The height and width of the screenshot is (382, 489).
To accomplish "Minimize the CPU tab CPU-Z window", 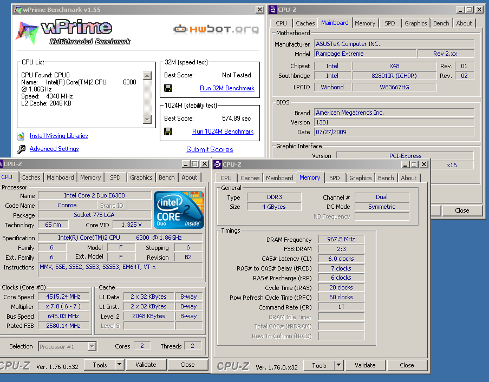I will click(186, 164).
